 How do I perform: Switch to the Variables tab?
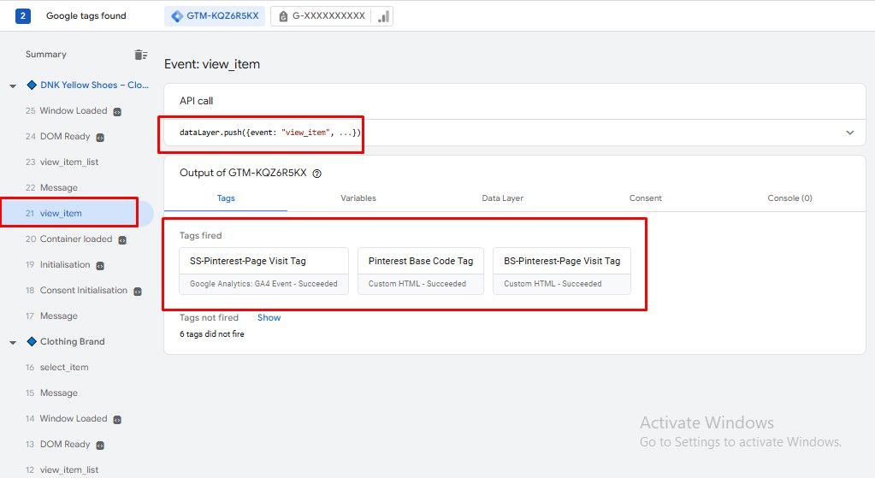coord(358,198)
